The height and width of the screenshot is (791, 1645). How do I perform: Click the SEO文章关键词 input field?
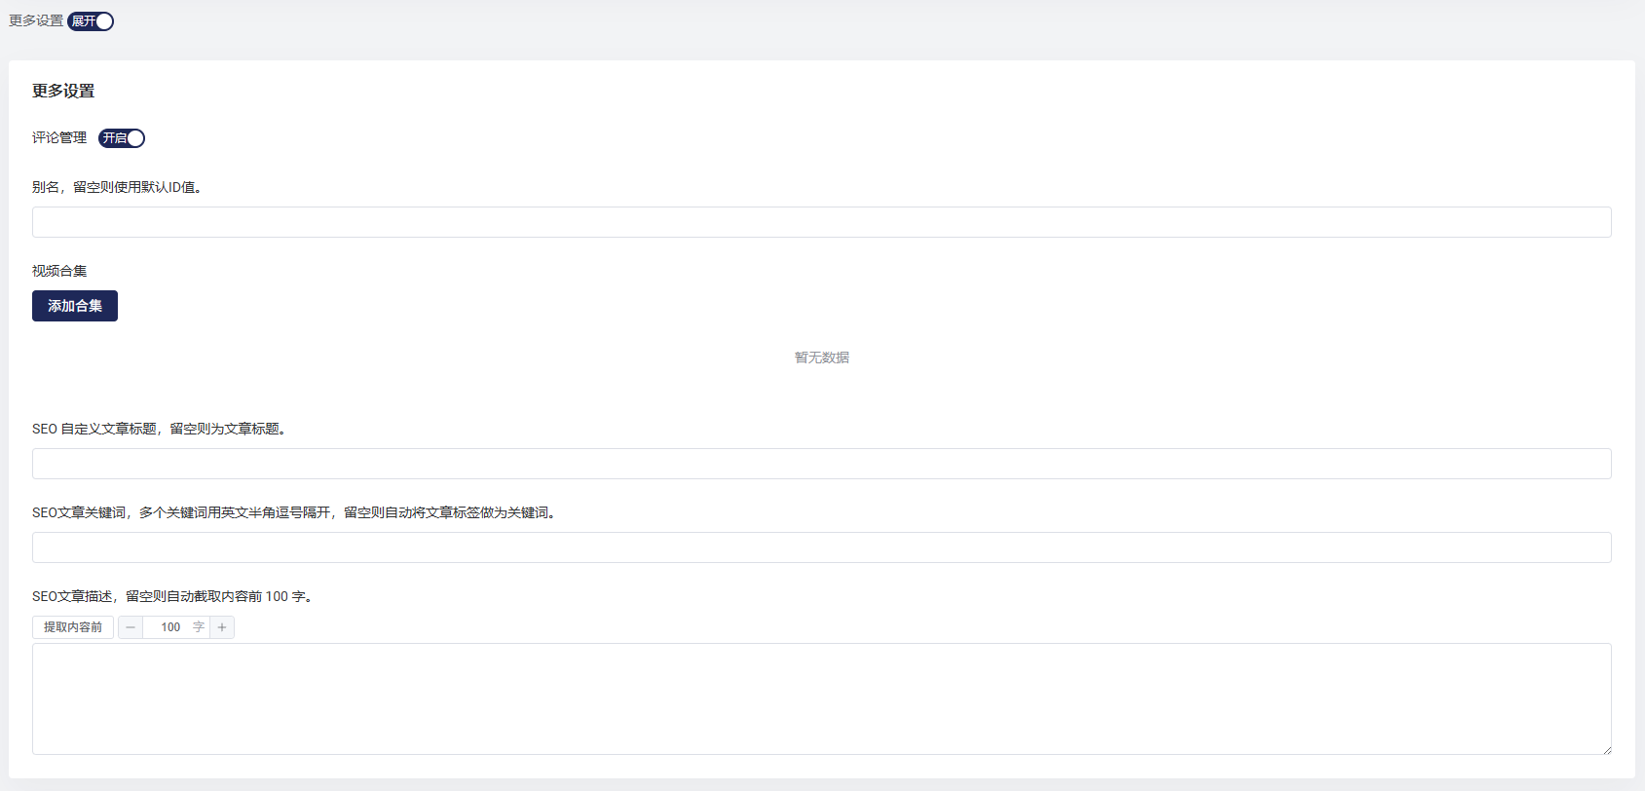tap(821, 547)
